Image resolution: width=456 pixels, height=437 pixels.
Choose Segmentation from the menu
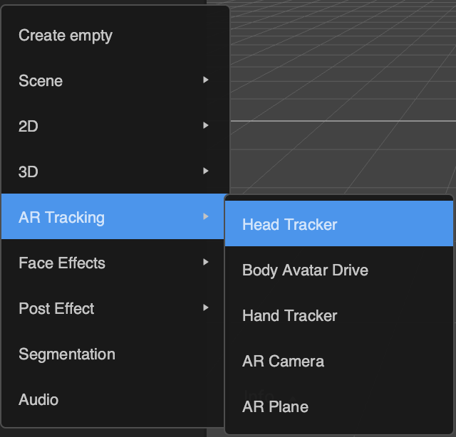click(x=113, y=354)
